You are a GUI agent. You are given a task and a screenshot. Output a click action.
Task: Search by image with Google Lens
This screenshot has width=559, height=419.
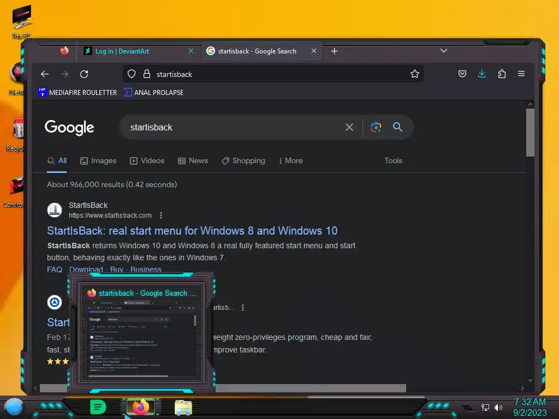point(376,127)
